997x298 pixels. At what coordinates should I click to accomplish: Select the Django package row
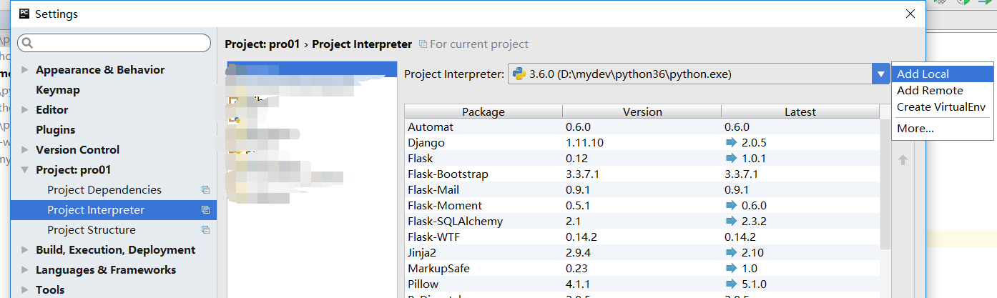click(x=642, y=143)
